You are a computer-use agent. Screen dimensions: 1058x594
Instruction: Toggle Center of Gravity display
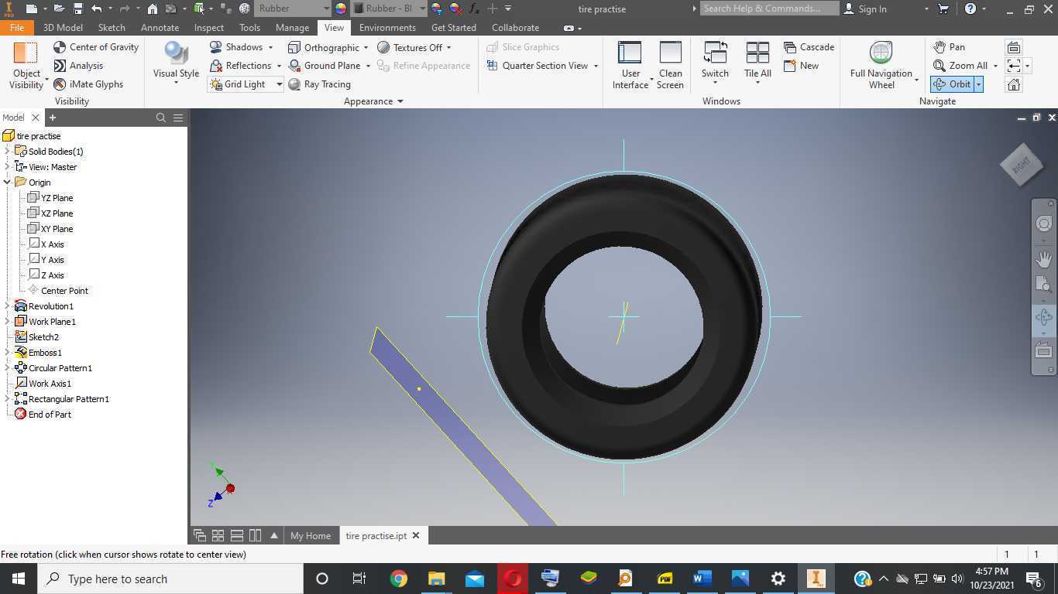[x=96, y=47]
